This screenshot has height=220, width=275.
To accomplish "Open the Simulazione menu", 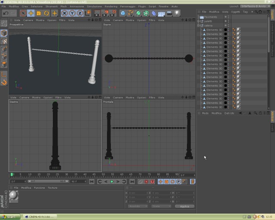I will 95,6.
